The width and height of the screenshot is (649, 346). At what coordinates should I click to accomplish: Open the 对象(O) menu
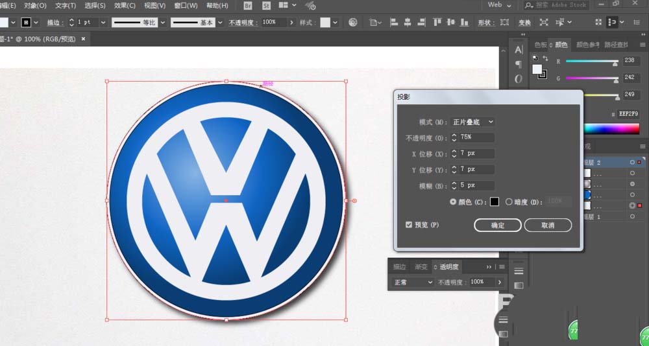click(35, 5)
